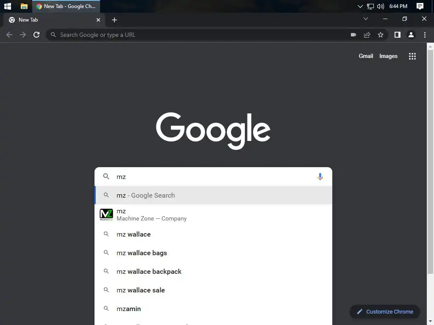Choose 'mz wallace bags' suggestion
This screenshot has width=434, height=325.
(x=213, y=253)
